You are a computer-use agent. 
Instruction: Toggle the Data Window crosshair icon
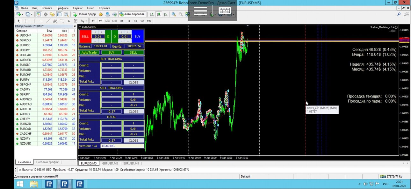pos(46,14)
